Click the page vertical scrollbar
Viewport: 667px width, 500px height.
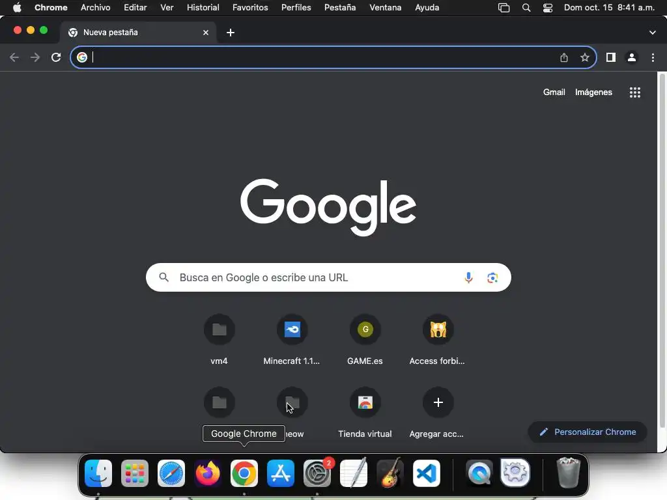pos(662,251)
